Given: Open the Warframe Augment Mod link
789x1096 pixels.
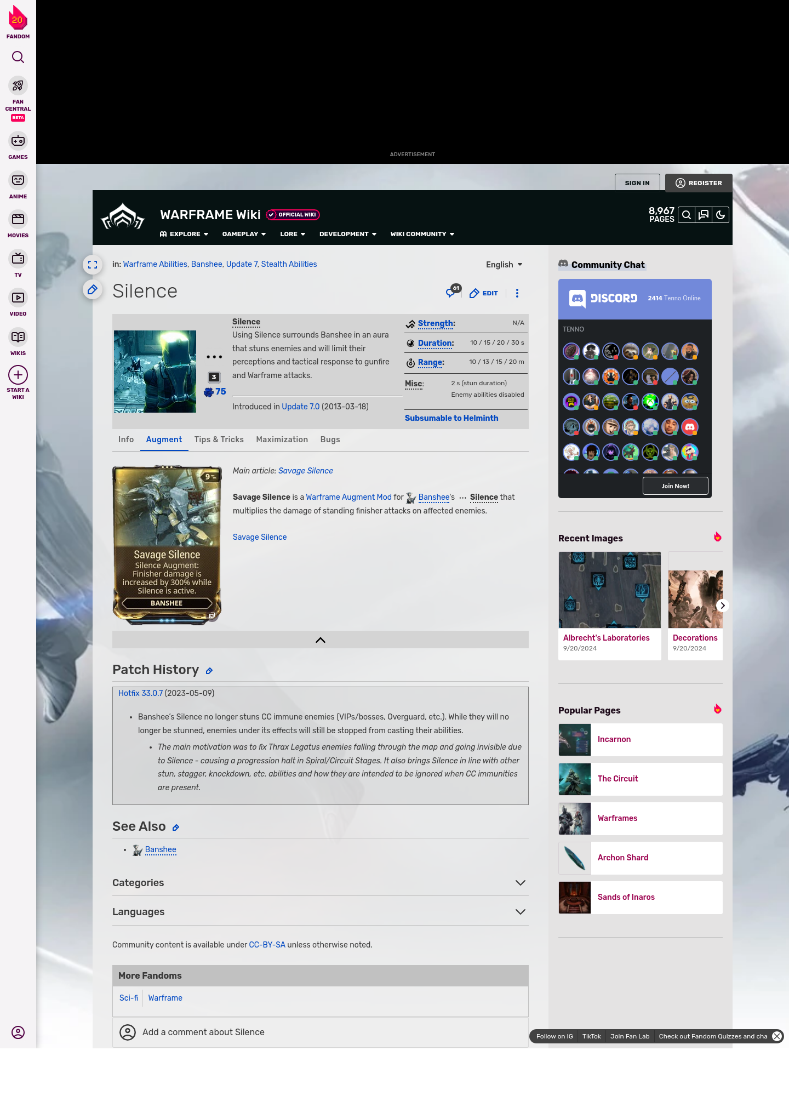Looking at the screenshot, I should [x=349, y=497].
